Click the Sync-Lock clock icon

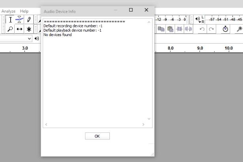click(225, 29)
